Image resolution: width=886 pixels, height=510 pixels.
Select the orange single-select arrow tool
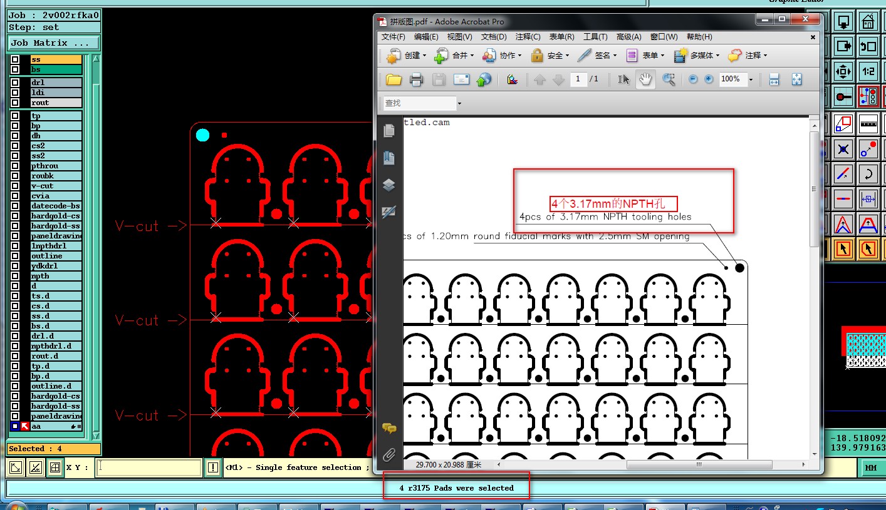tap(843, 249)
